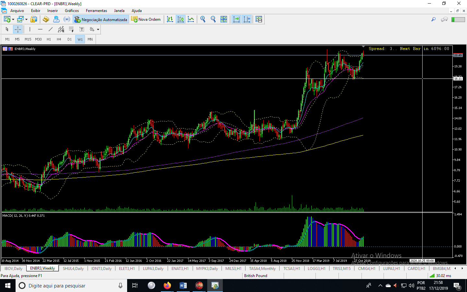This screenshot has width=467, height=292.
Task: Expand the new chart dropdown arrow
Action: [13, 19]
